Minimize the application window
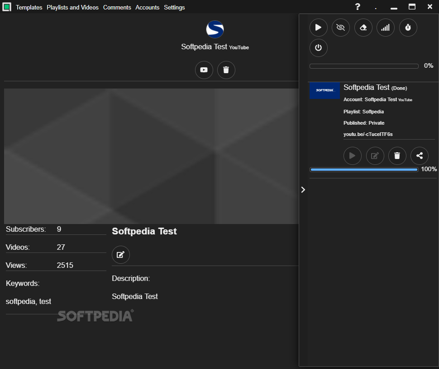The image size is (439, 369). (x=394, y=8)
